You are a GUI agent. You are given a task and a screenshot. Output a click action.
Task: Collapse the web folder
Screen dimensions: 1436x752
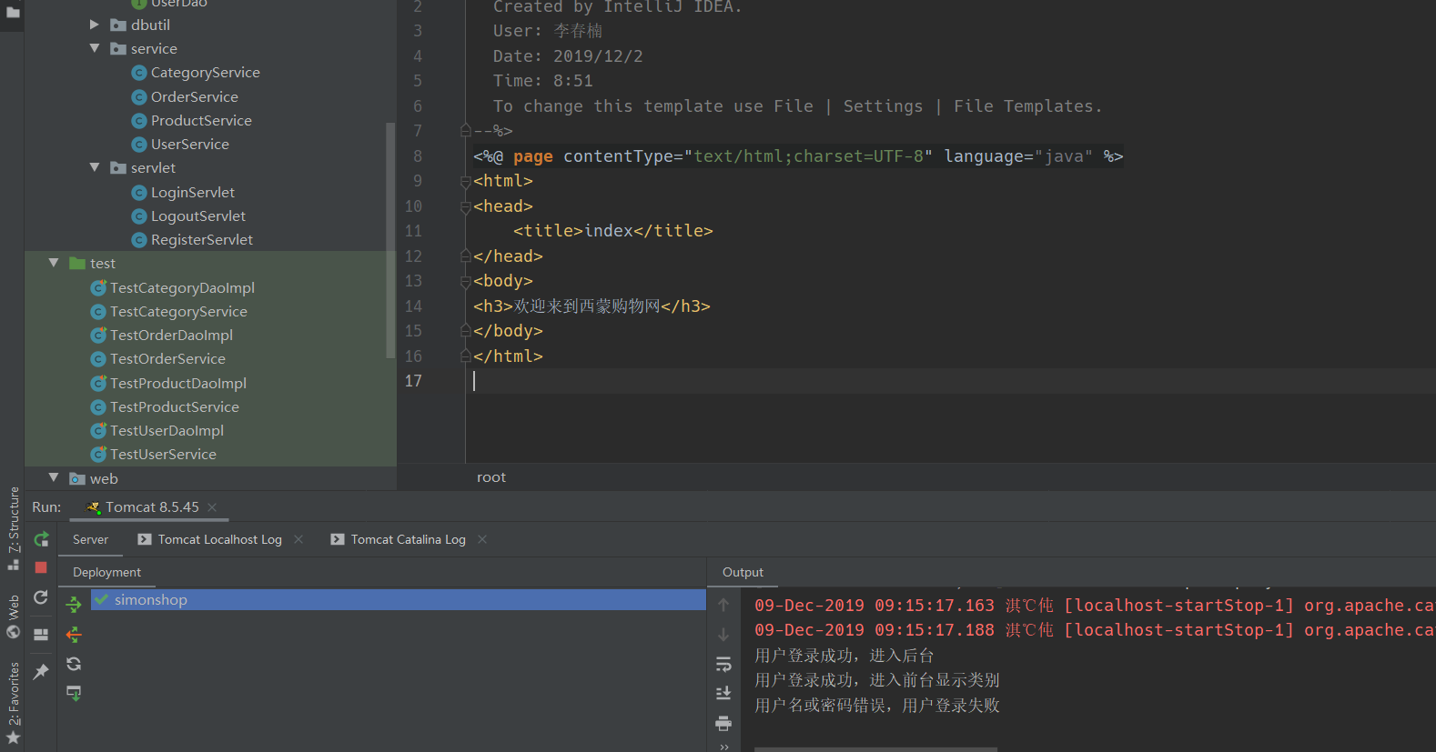click(x=54, y=477)
